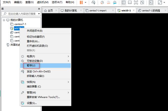Image resolution: width=168 pixels, height=111 pixels.
Task: Close the 我的计算机 tab
Action: coord(81,10)
